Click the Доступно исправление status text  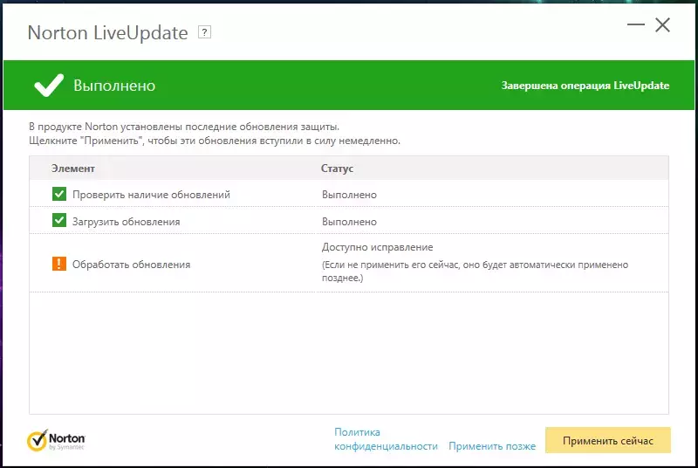(377, 247)
